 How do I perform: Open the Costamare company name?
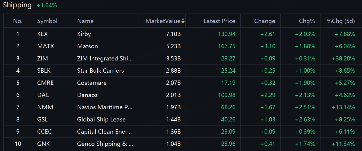point(92,83)
